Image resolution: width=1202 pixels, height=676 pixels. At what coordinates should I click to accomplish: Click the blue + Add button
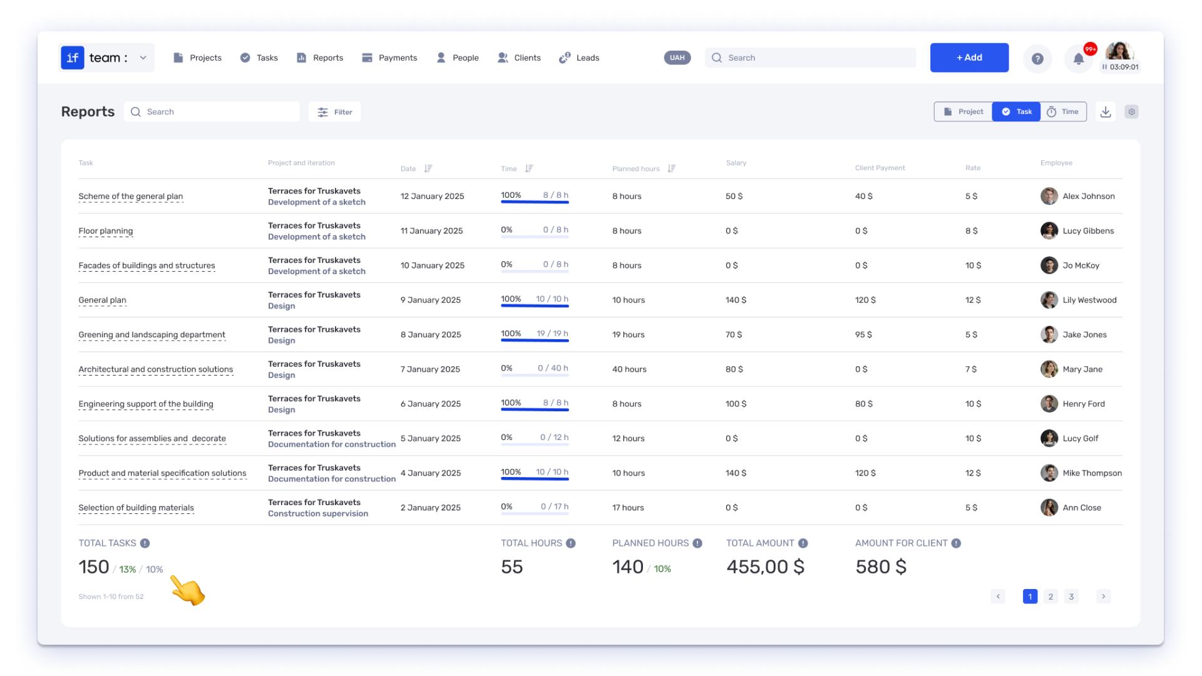coord(969,58)
